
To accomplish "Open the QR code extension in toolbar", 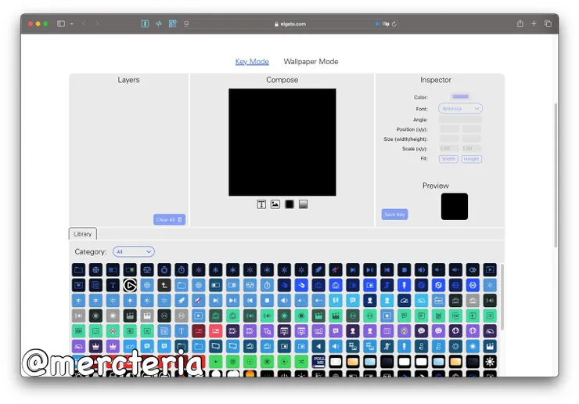I will (x=172, y=23).
